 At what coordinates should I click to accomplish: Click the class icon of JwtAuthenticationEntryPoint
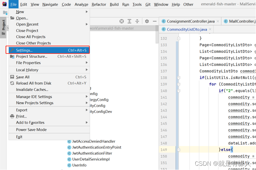point(69,147)
